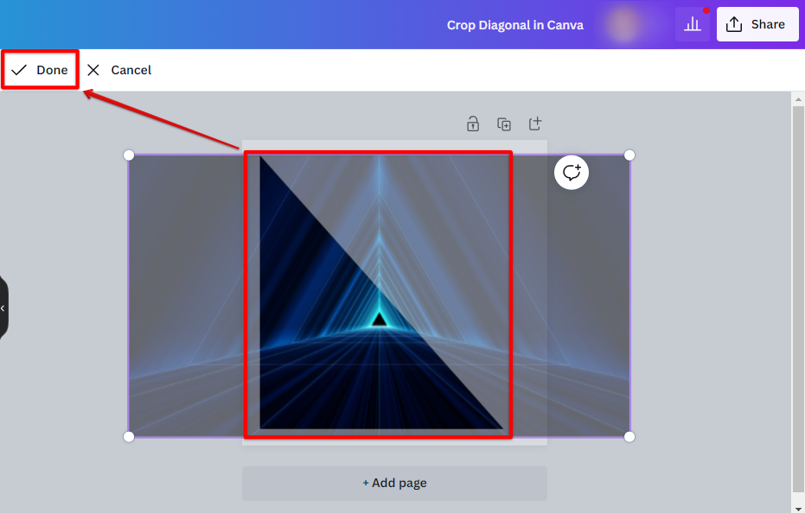Open the Share panel
Screen dimensions: 805x513
tap(757, 23)
